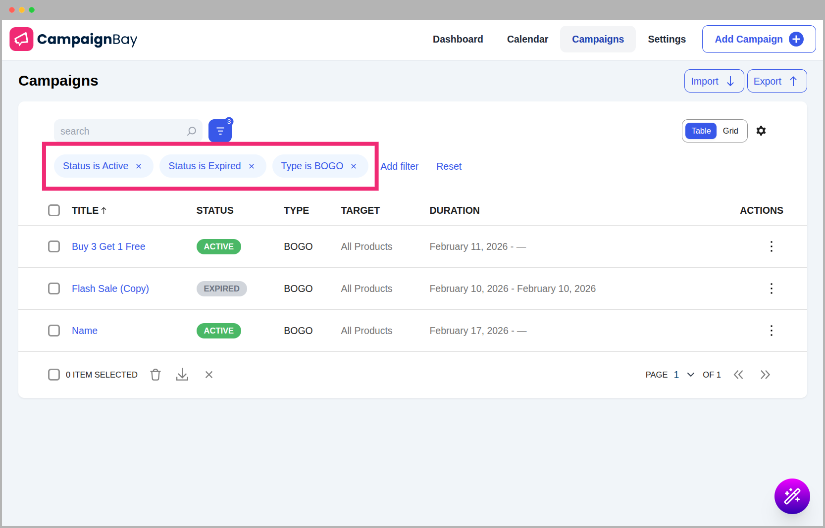
Task: Remove the Type is BOGO filter
Action: [354, 166]
